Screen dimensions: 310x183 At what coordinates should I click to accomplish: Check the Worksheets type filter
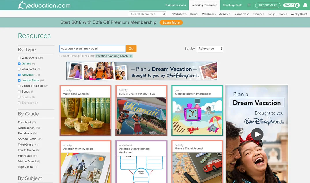pyautogui.click(x=19, y=58)
